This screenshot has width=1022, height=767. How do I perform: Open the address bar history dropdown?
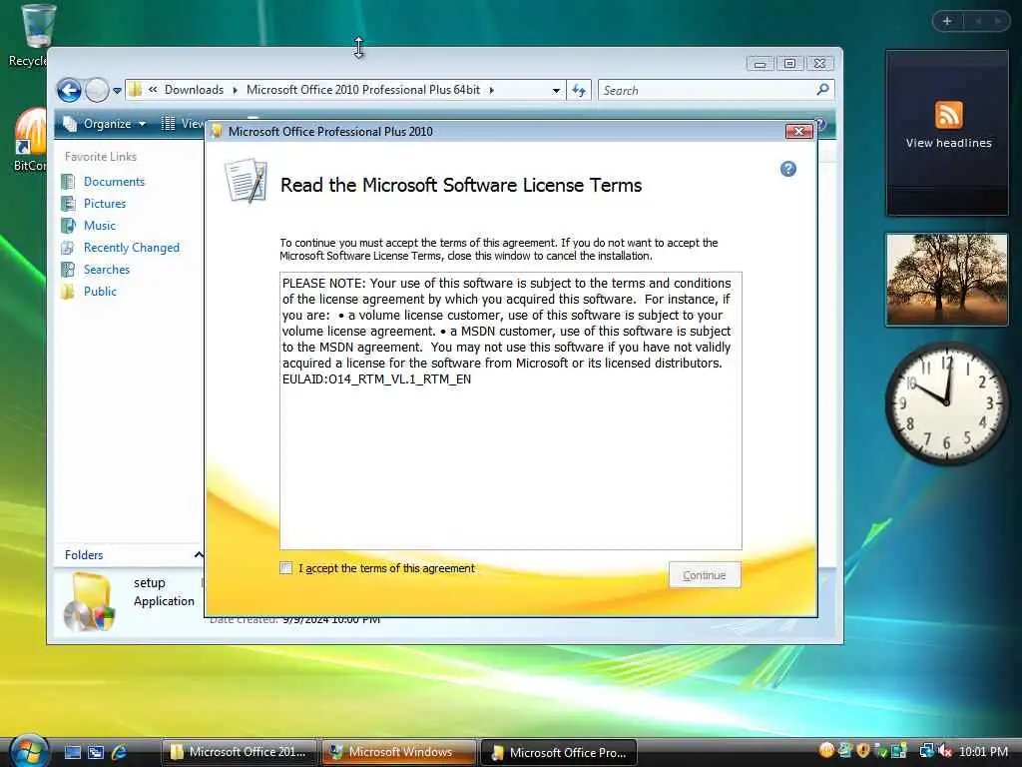point(556,91)
